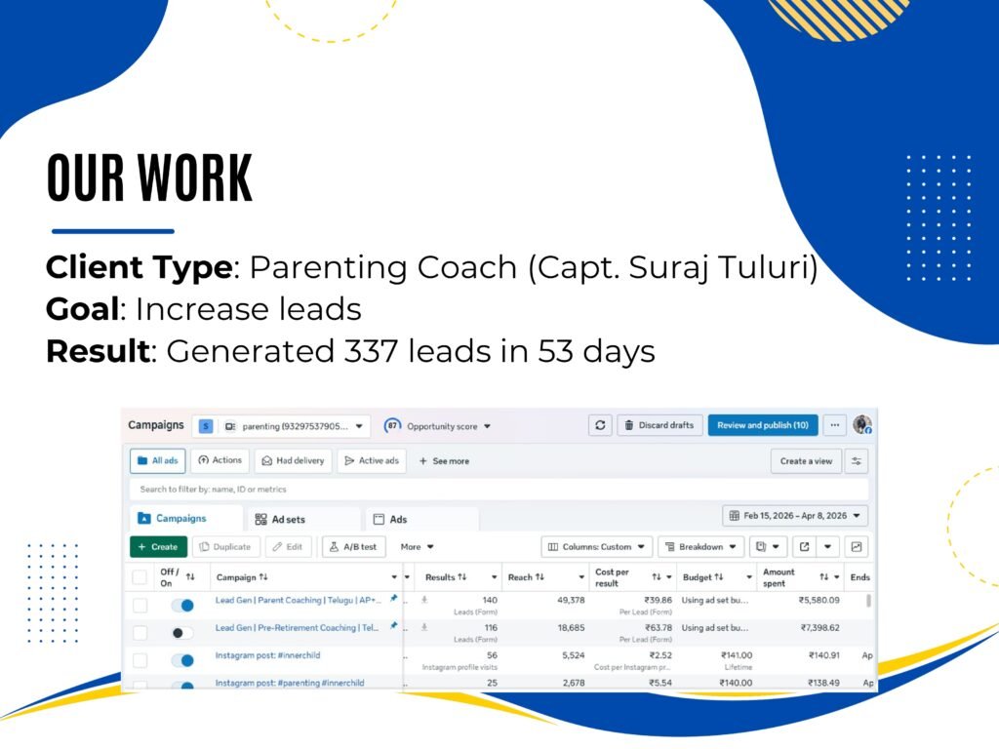Sort the Budget column using its arrows
This screenshot has height=749, width=999.
[719, 577]
